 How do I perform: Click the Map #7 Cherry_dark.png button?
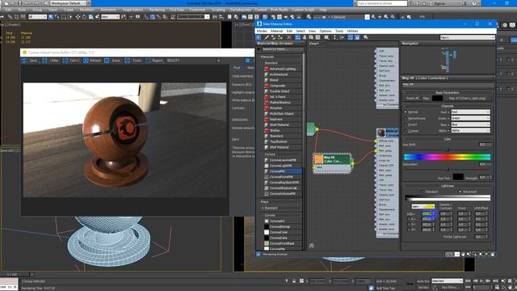pos(467,99)
